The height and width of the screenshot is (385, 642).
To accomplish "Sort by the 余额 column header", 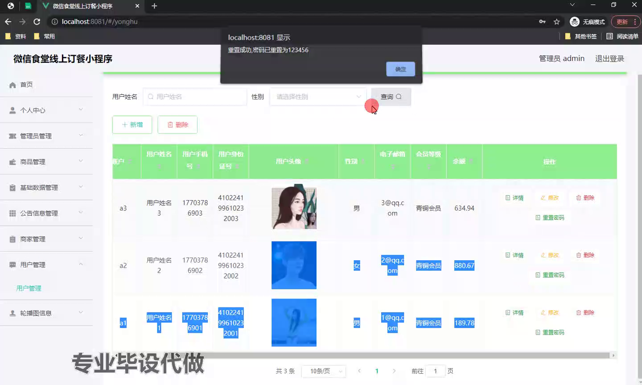I will (464, 161).
